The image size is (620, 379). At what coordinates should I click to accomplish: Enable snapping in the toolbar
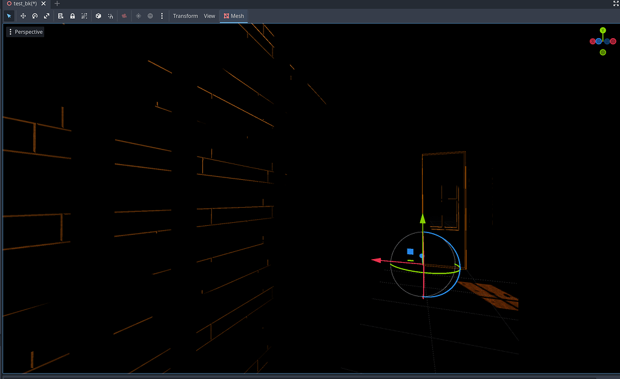tap(110, 16)
